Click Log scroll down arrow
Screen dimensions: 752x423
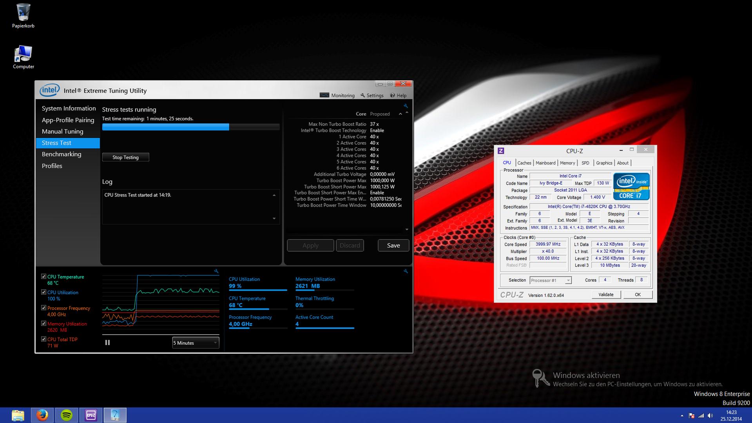274,218
